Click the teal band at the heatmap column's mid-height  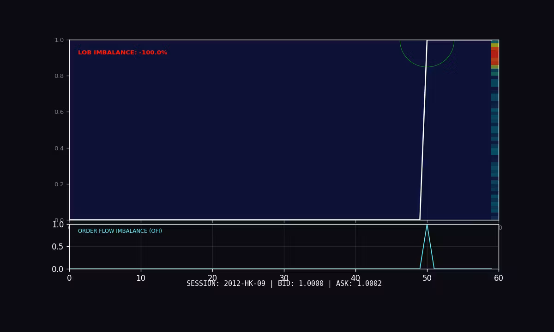pos(494,151)
